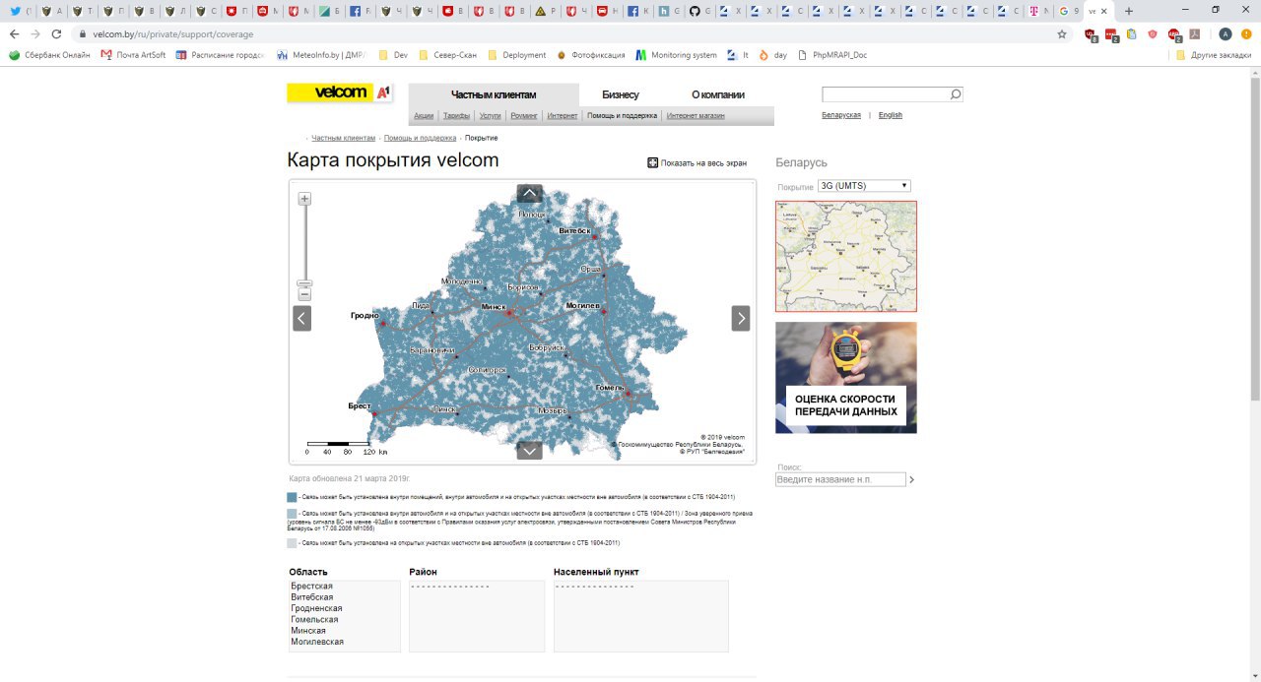Open the MeteoInfo.by bookmark

[x=321, y=55]
